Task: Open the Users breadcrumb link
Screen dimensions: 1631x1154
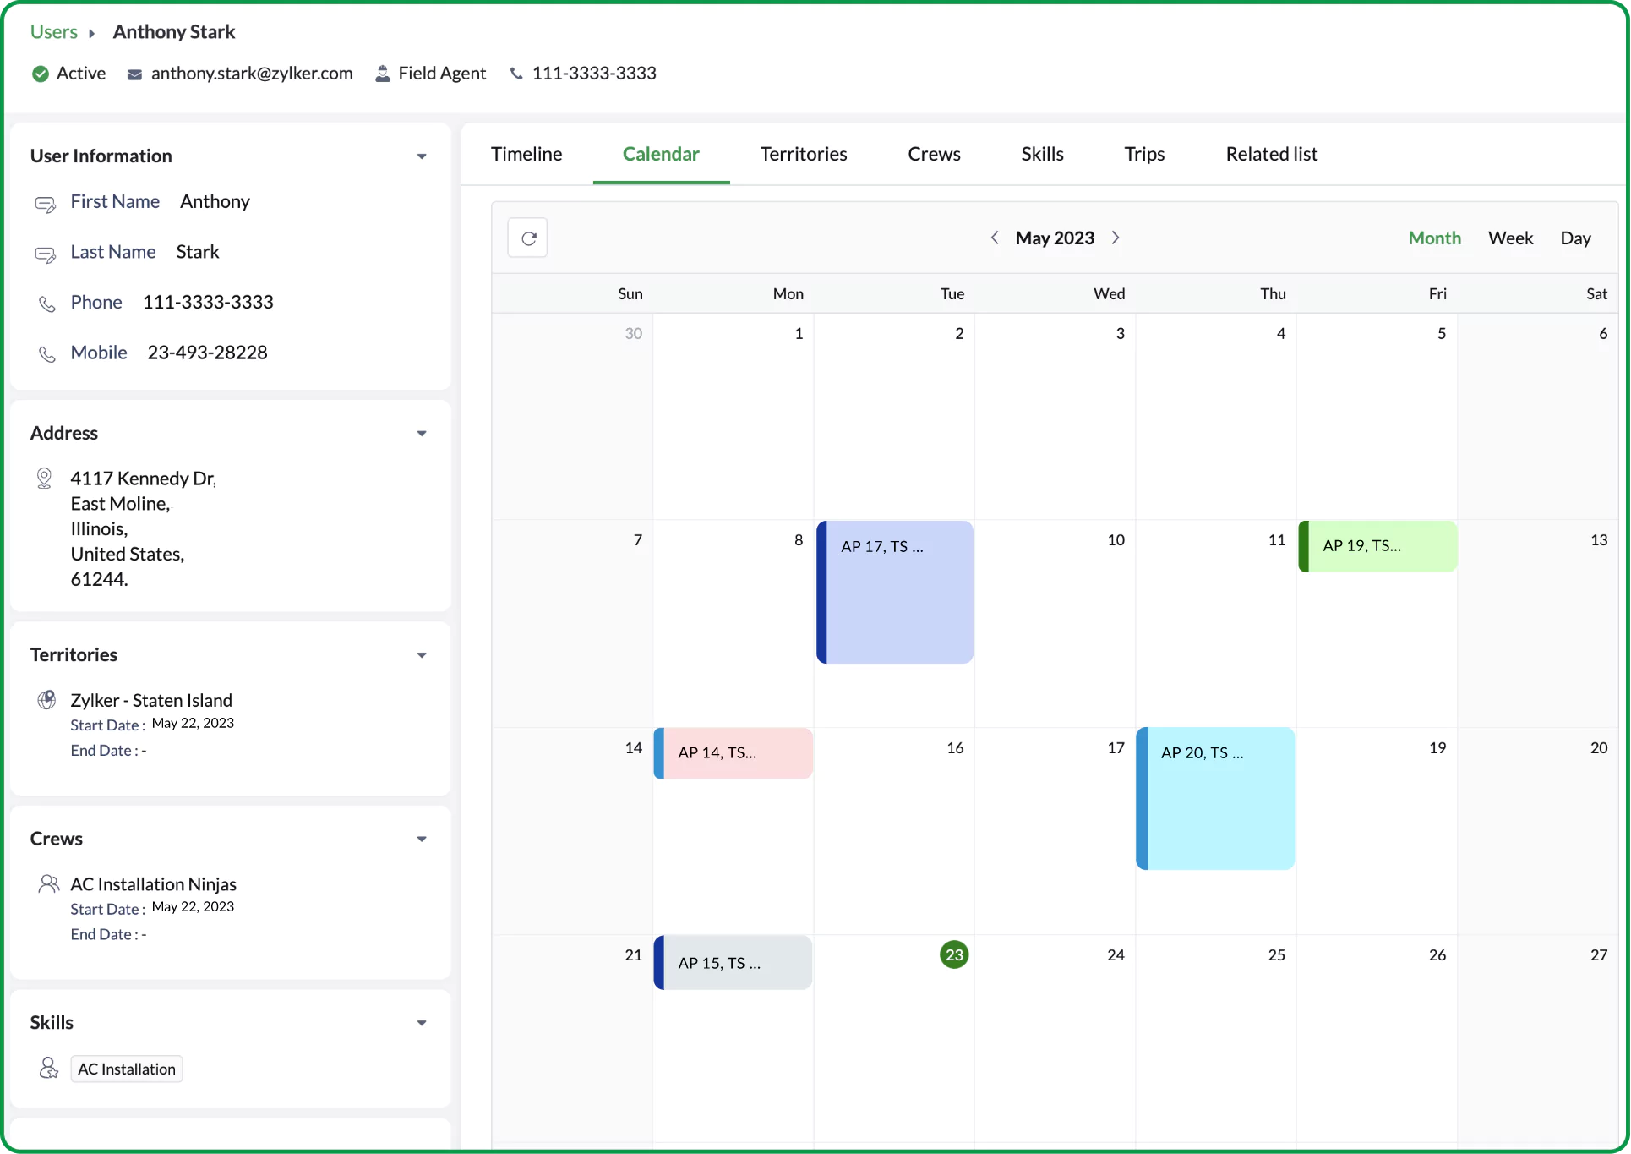Action: [x=54, y=32]
